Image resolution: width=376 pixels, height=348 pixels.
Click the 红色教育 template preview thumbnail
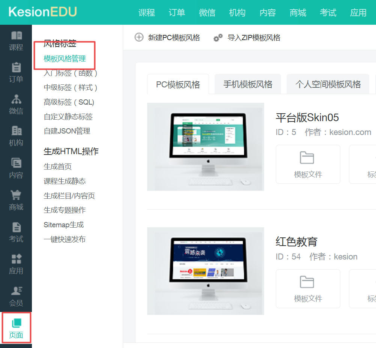coord(206,271)
